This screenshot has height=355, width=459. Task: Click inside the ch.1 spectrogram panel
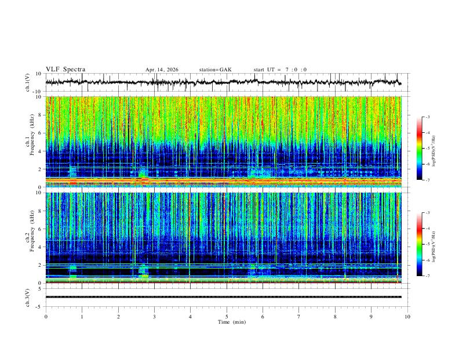click(x=223, y=142)
